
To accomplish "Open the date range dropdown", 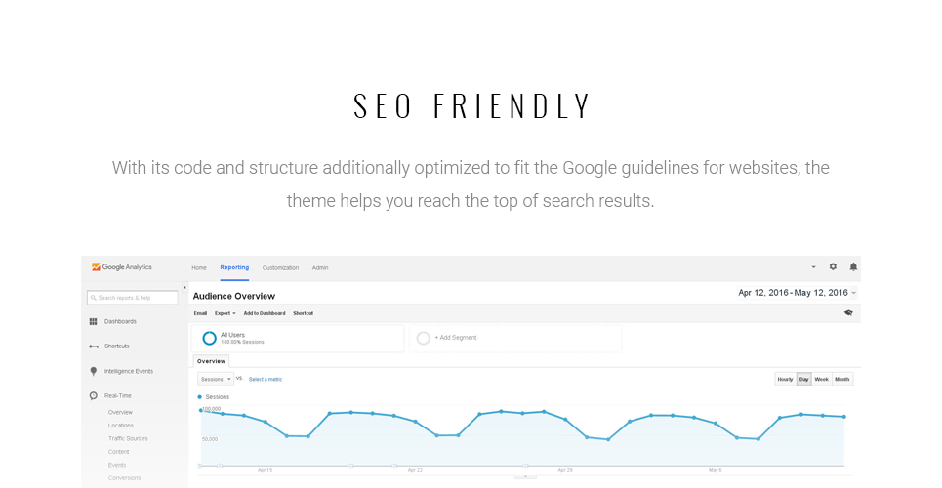I will [798, 293].
